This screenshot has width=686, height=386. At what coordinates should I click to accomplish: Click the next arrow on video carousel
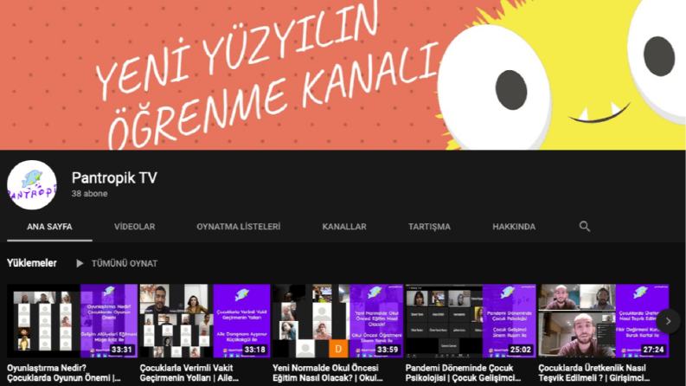tap(668, 321)
